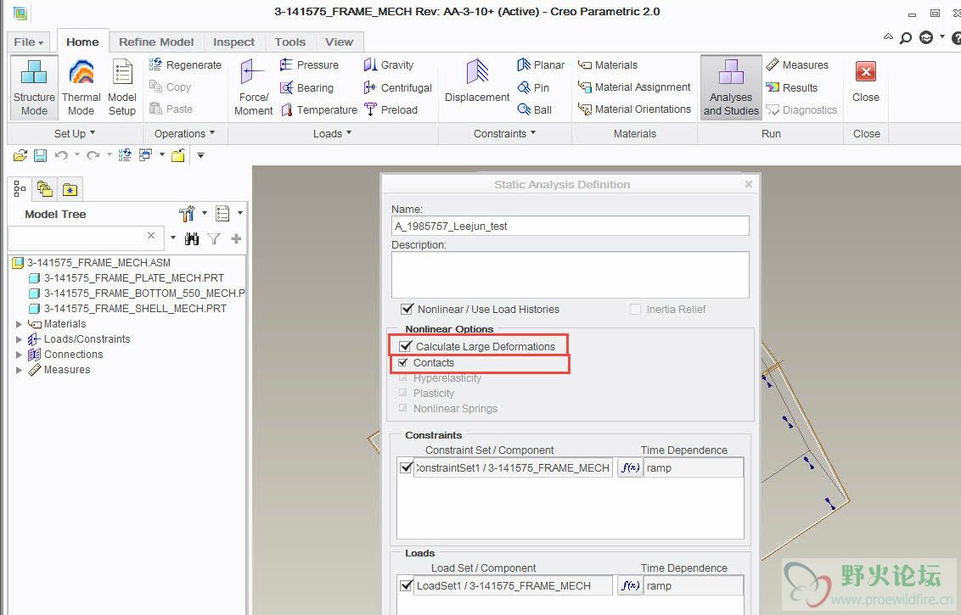Click the Undo arrow in quick toolbar
961x615 pixels.
(x=60, y=155)
